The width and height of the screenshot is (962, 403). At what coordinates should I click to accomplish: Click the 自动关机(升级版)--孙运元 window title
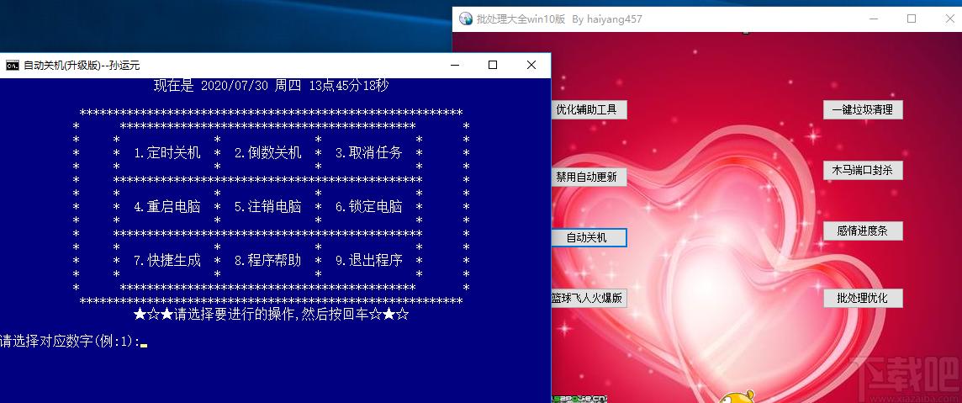tap(82, 65)
